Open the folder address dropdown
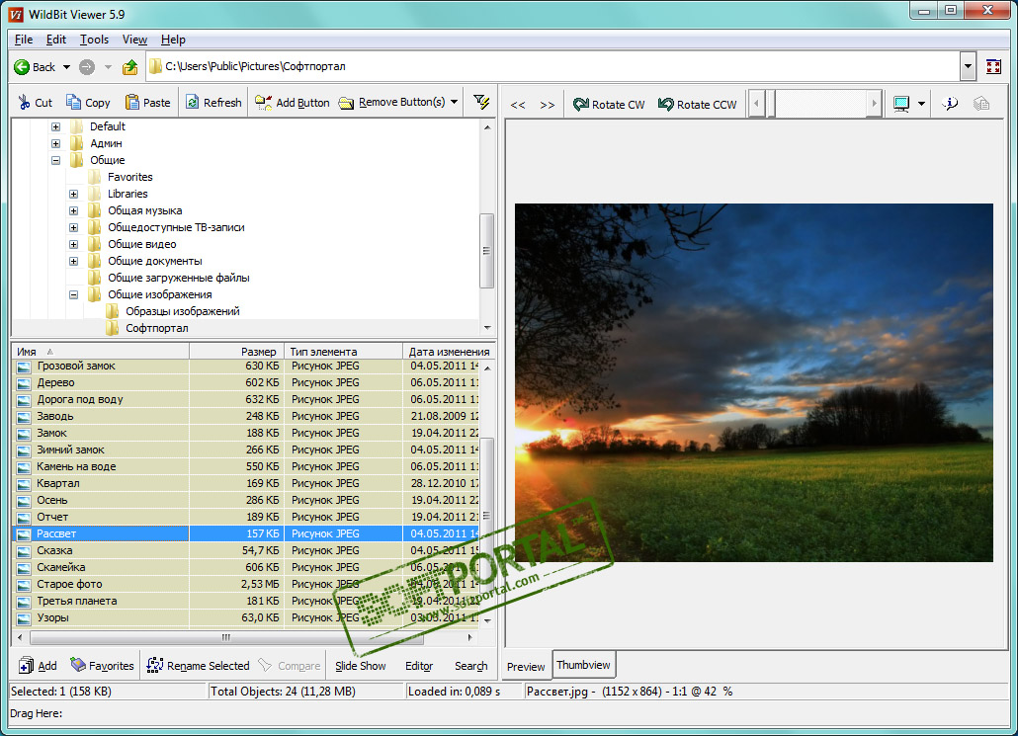Image resolution: width=1018 pixels, height=736 pixels. [x=968, y=66]
